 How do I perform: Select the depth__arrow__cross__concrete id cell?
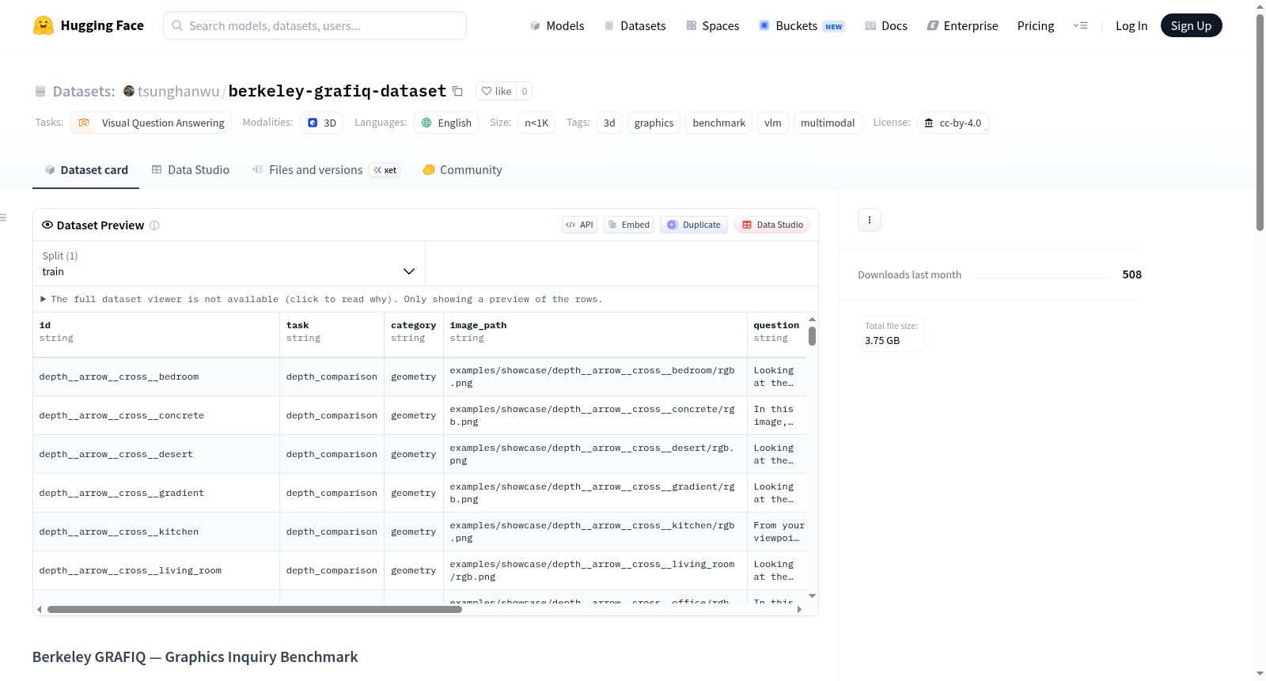pyautogui.click(x=156, y=415)
